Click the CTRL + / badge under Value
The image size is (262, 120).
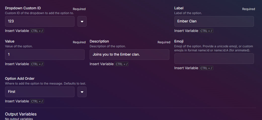point(37,64)
